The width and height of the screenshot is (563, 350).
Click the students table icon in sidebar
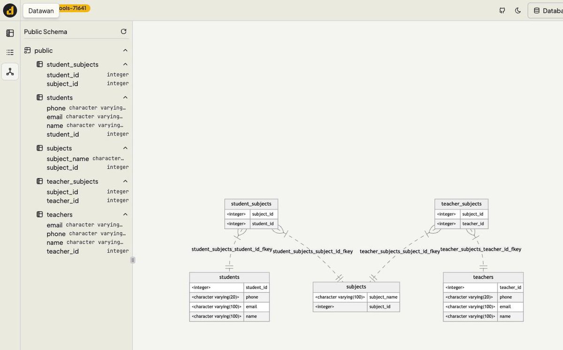pyautogui.click(x=40, y=98)
